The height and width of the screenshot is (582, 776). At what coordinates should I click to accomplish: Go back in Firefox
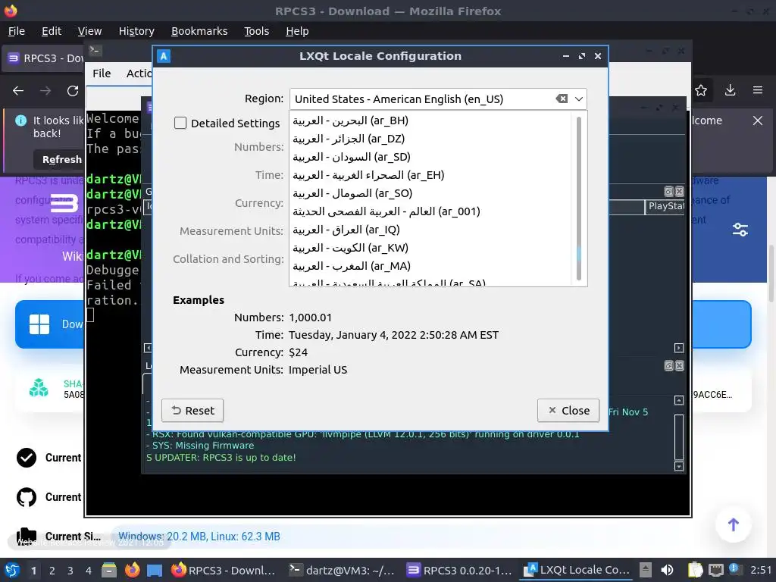(x=18, y=91)
